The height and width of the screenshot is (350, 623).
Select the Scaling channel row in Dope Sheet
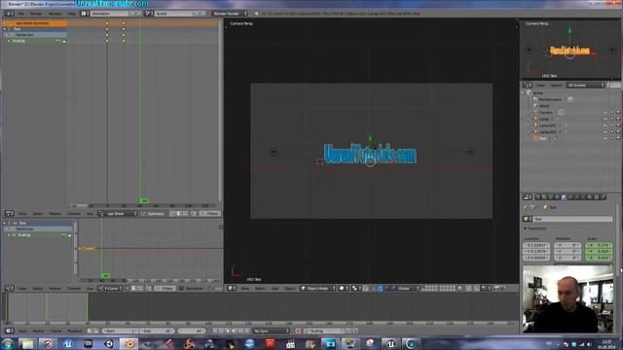pyautogui.click(x=35, y=41)
